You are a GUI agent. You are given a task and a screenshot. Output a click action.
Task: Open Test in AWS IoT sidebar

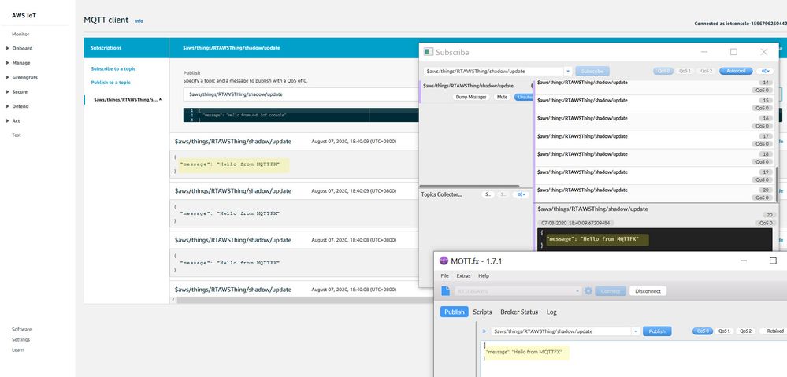[x=16, y=135]
